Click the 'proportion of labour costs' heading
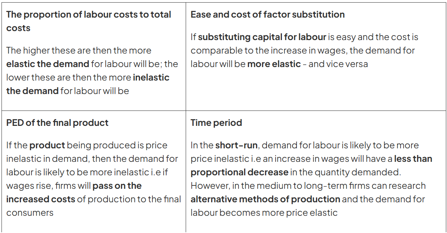 coord(88,15)
